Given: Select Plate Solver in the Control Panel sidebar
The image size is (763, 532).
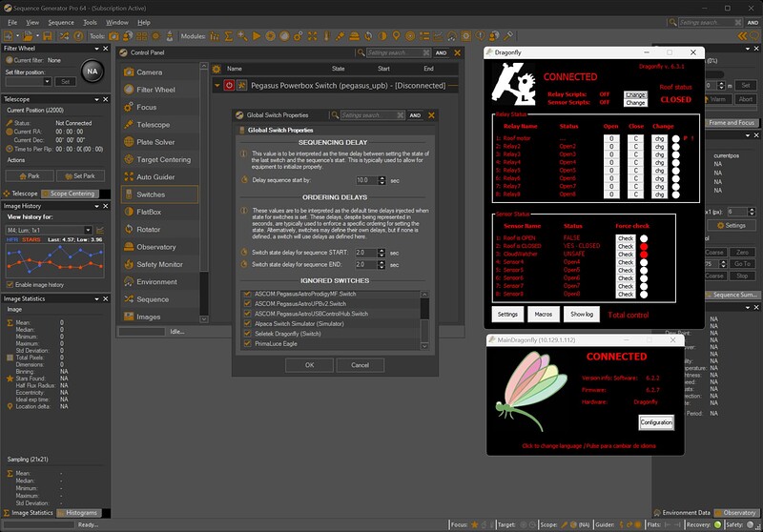Looking at the screenshot, I should pos(155,142).
